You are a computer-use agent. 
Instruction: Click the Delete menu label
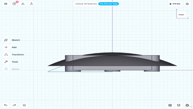click(16, 69)
